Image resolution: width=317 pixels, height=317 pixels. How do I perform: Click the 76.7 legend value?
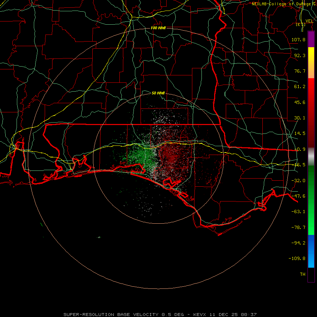(x=300, y=71)
